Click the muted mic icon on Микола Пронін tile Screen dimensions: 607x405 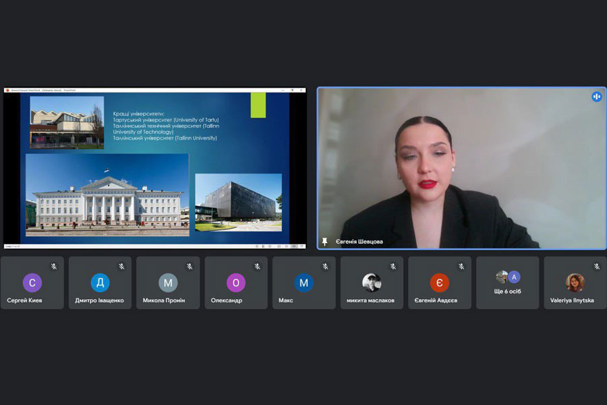coord(190,266)
